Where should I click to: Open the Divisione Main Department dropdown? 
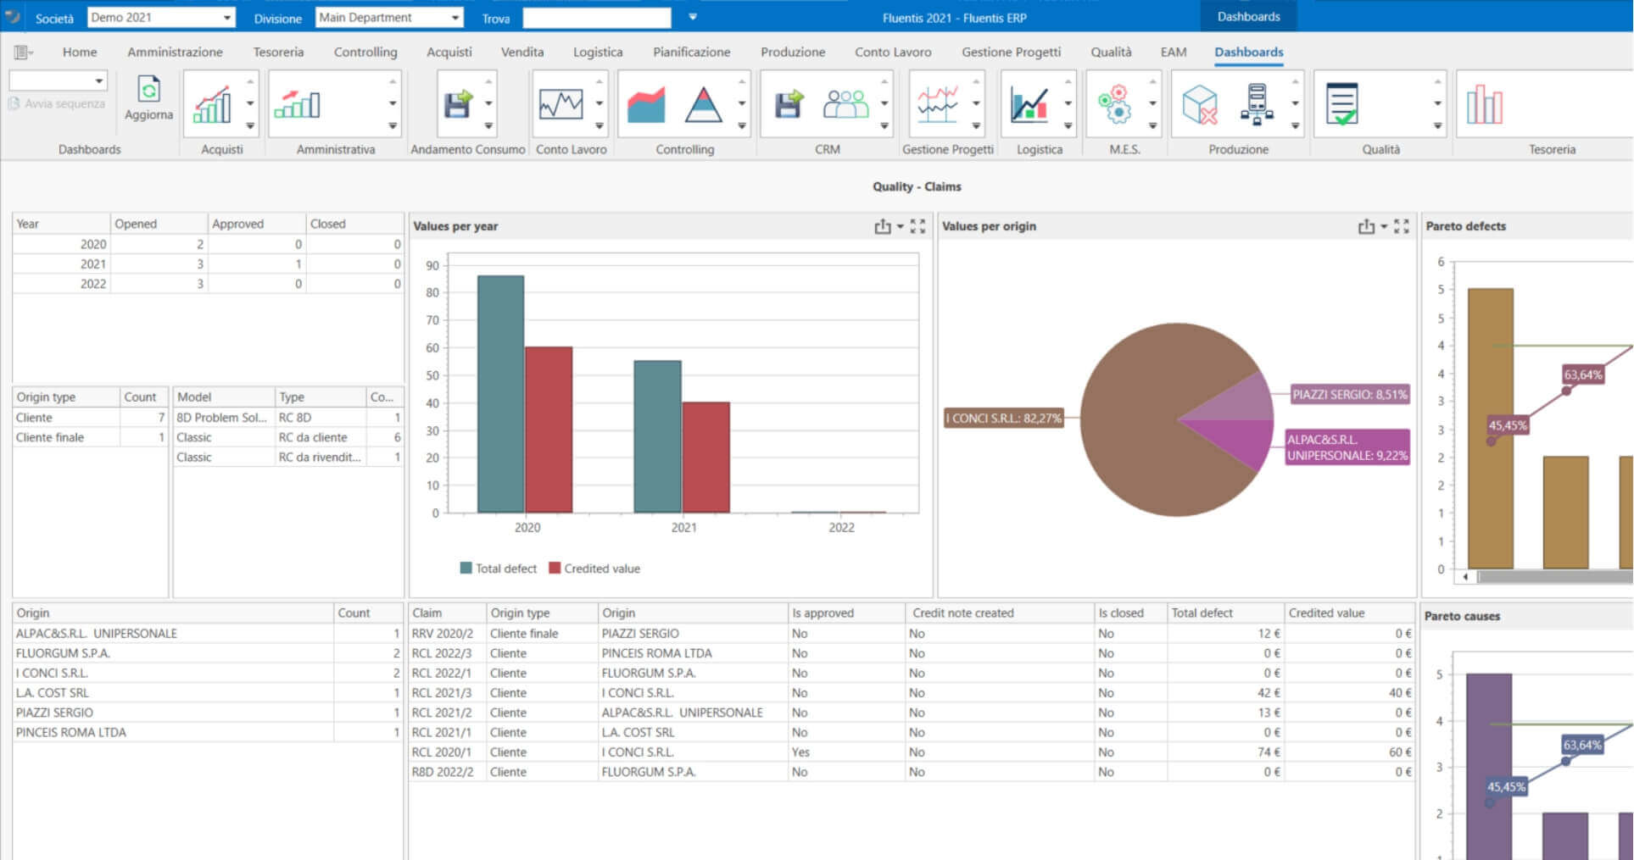(x=455, y=18)
